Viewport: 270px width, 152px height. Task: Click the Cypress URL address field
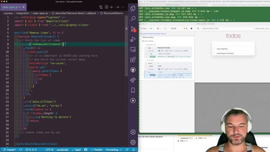[x=227, y=28]
